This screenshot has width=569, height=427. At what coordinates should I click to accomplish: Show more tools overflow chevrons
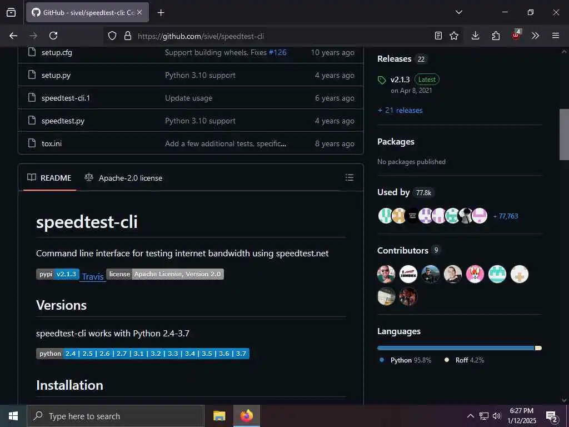point(535,36)
